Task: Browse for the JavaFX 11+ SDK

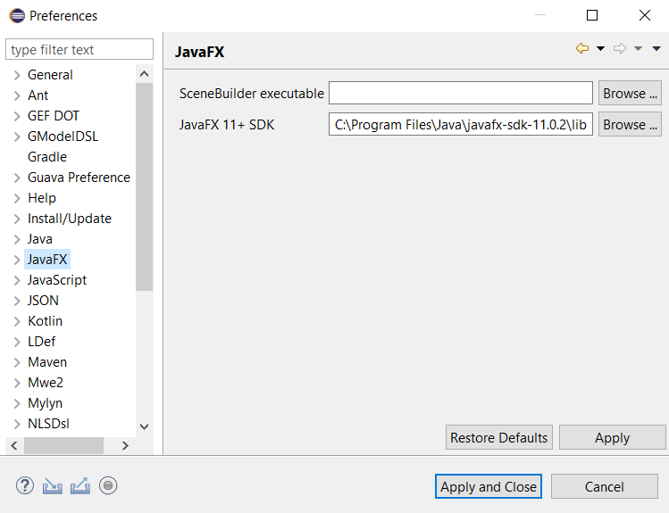Action: pyautogui.click(x=630, y=124)
